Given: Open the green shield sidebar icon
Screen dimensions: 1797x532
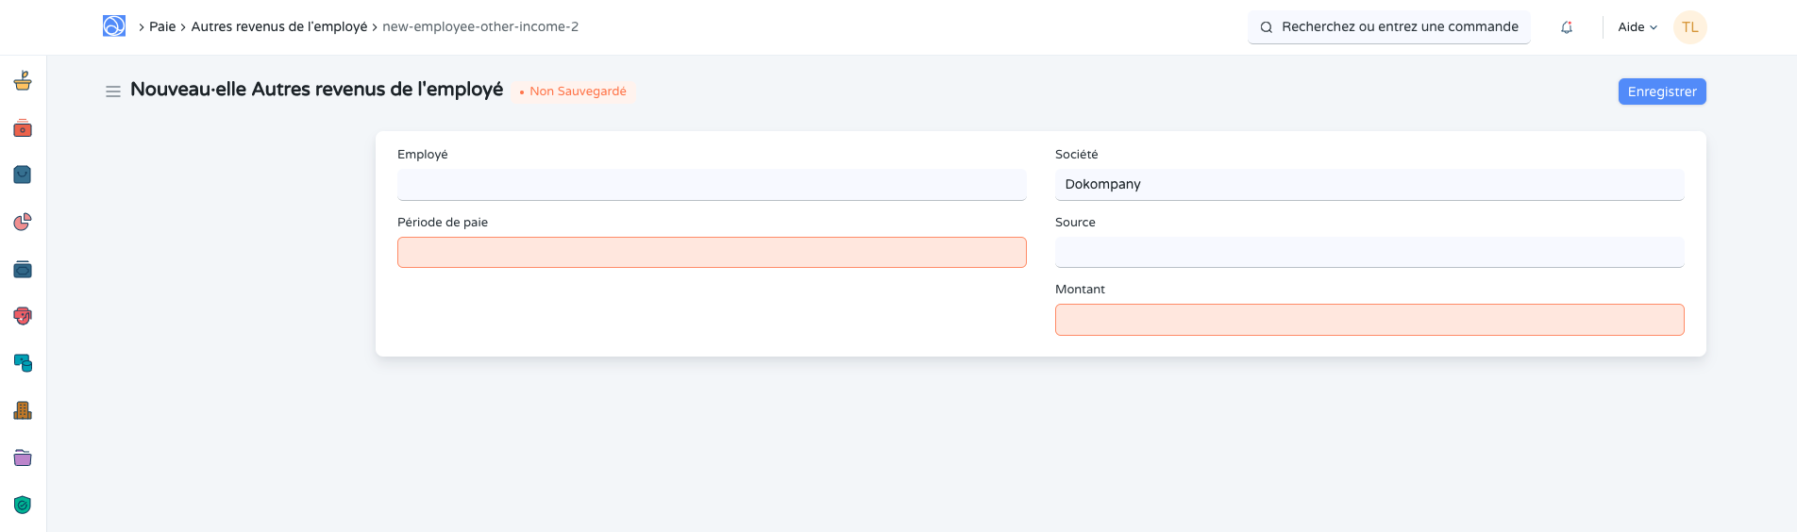Looking at the screenshot, I should 23,505.
